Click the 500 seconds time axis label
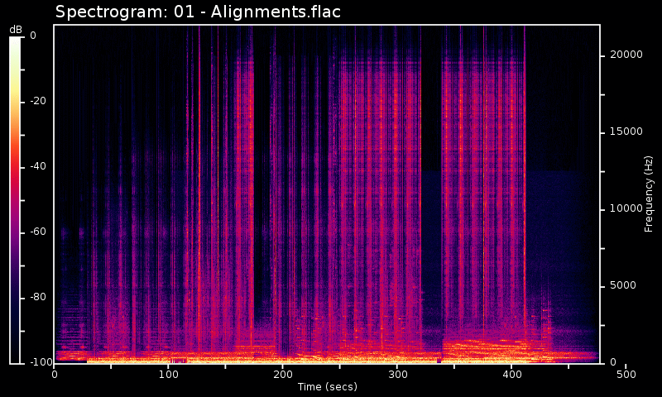The height and width of the screenshot is (397, 662). pos(626,375)
